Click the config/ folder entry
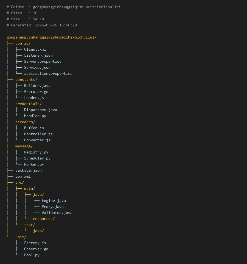The image size is (247, 264). 23,43
